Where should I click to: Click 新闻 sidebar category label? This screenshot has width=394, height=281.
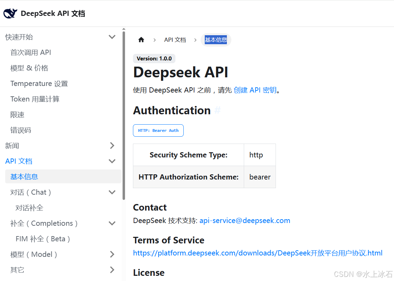[12, 146]
